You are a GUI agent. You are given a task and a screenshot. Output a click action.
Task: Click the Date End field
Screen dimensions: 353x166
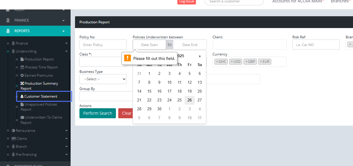(190, 45)
